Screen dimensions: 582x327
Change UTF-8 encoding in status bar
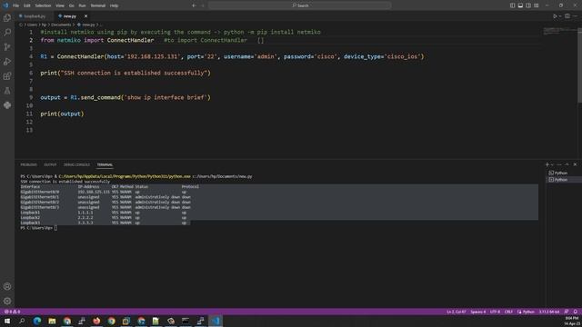point(495,312)
